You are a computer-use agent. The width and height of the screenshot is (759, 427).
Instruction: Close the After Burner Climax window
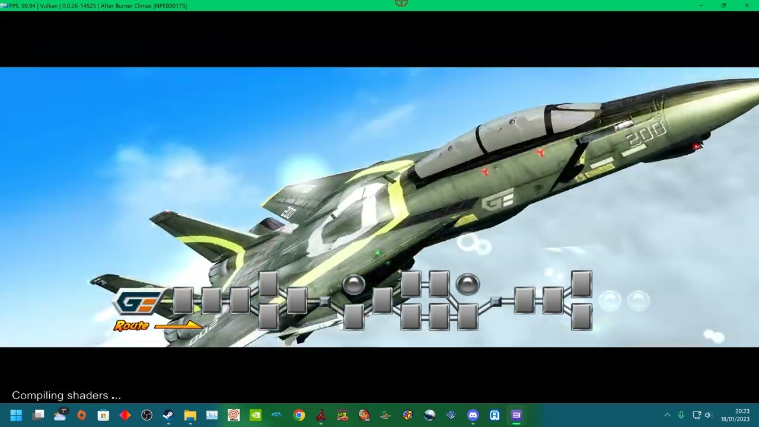click(747, 5)
